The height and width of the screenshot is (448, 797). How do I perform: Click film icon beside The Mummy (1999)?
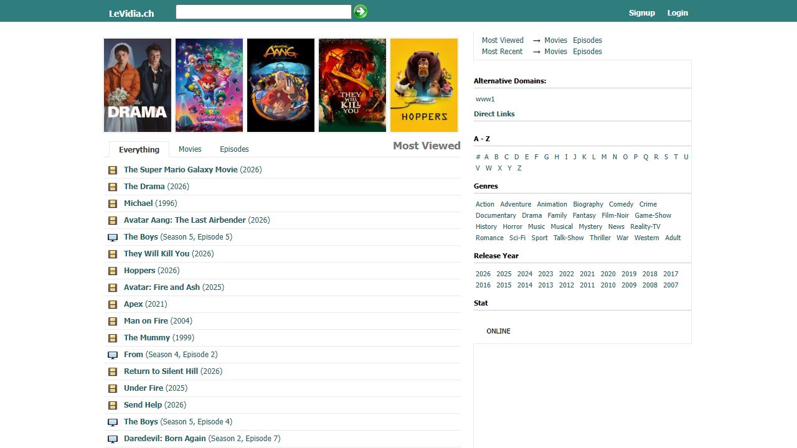(113, 338)
